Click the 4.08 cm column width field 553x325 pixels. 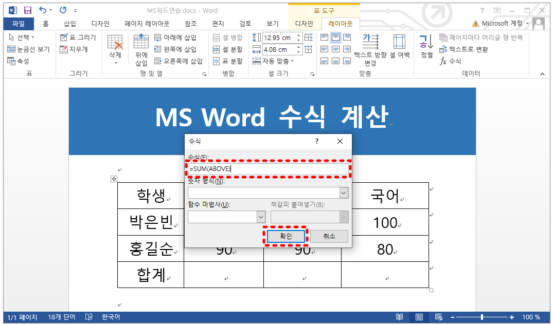pyautogui.click(x=279, y=50)
